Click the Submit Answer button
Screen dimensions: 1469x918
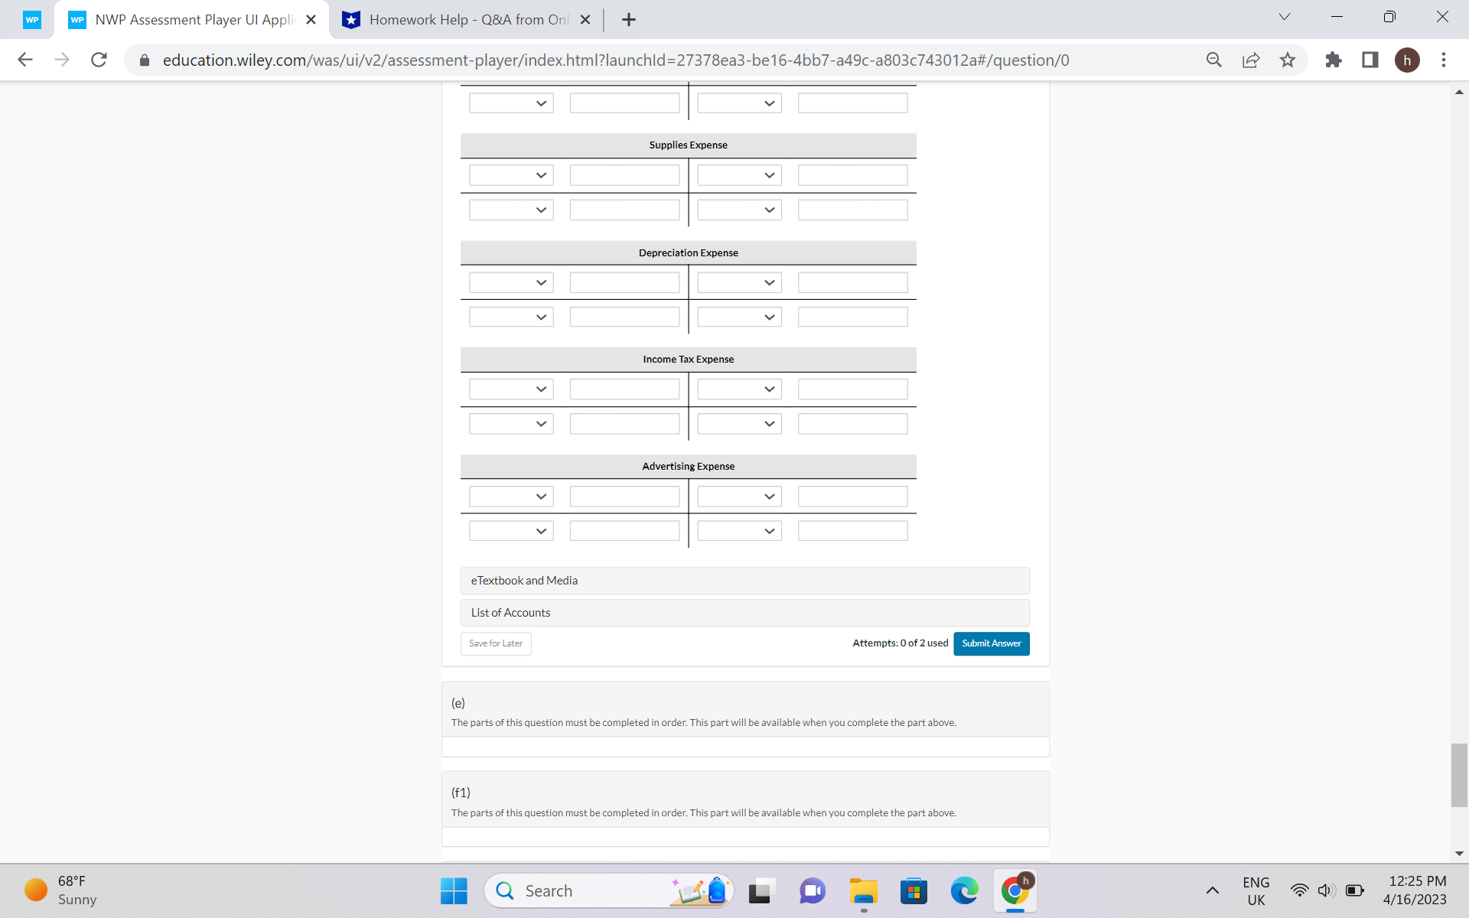point(991,643)
